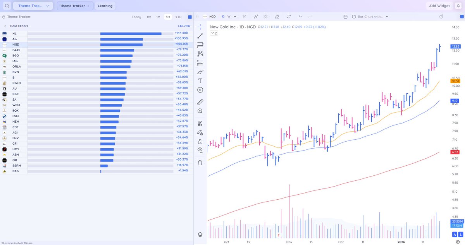Select the zoom-in magnifier tool
This screenshot has height=245, width=465.
200,111
